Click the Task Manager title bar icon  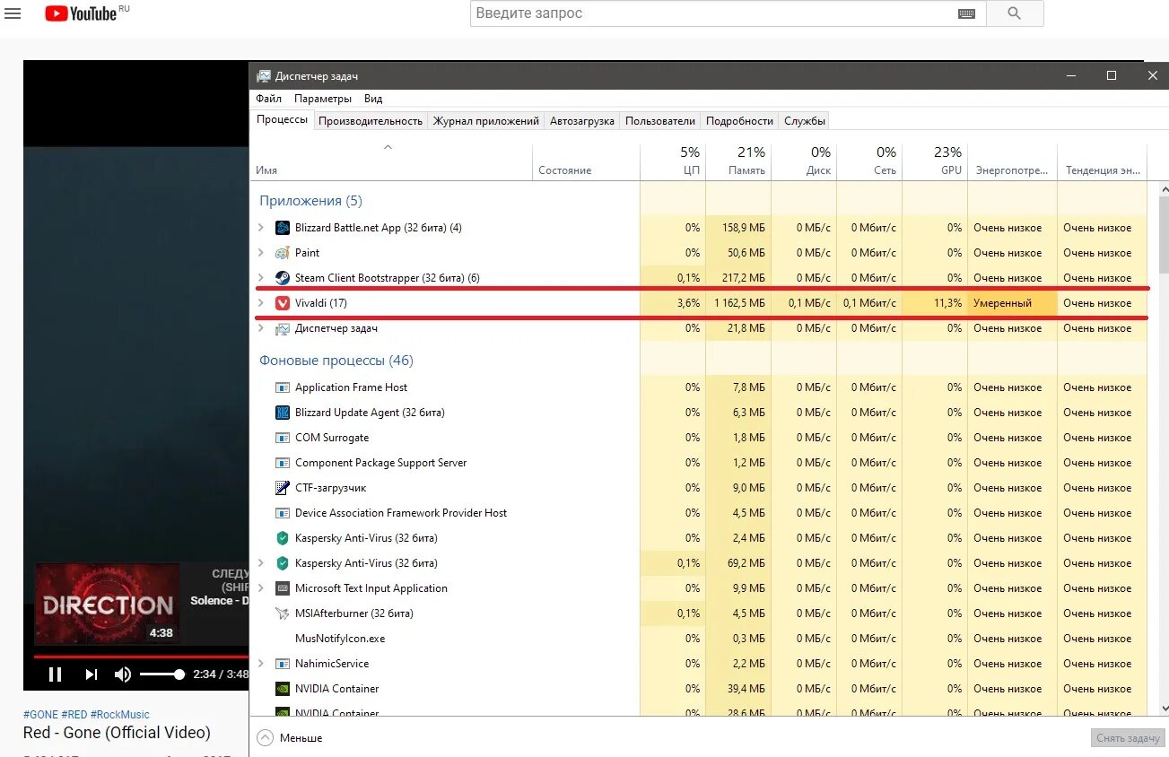264,76
